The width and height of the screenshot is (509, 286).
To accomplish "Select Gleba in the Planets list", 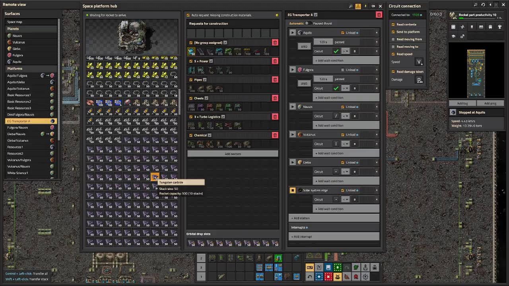I will pyautogui.click(x=31, y=49).
